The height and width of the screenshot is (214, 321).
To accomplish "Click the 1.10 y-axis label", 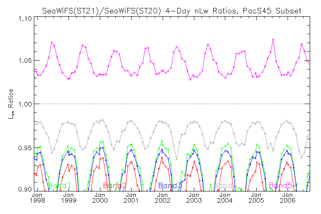I will 25,19.
